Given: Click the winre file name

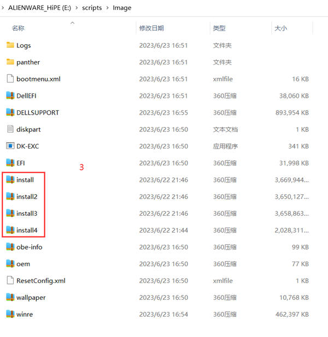Looking at the screenshot, I should coord(25,314).
